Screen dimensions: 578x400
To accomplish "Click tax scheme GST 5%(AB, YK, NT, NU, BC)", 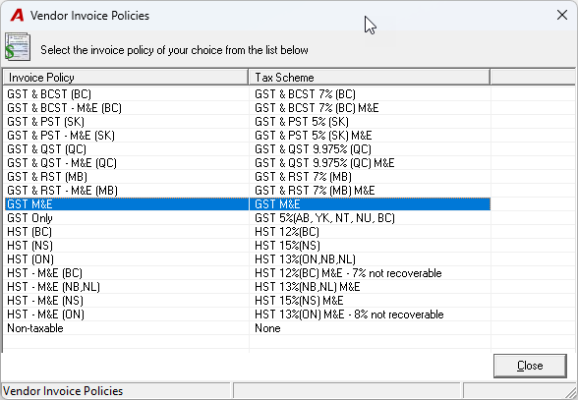I will [324, 218].
